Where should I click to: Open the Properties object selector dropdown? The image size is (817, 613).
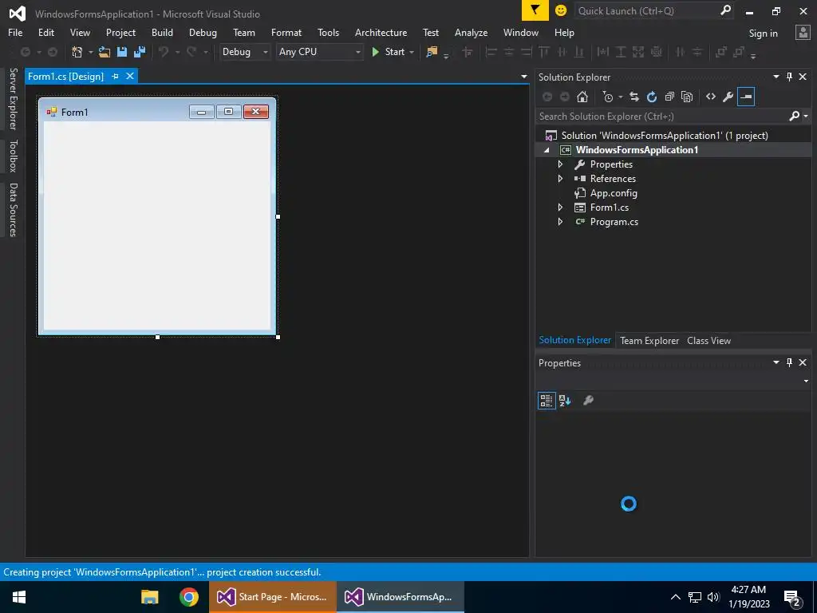point(806,381)
